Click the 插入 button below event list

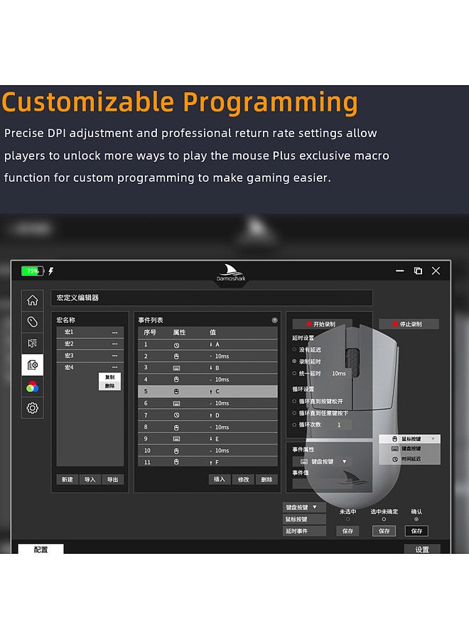coord(220,479)
